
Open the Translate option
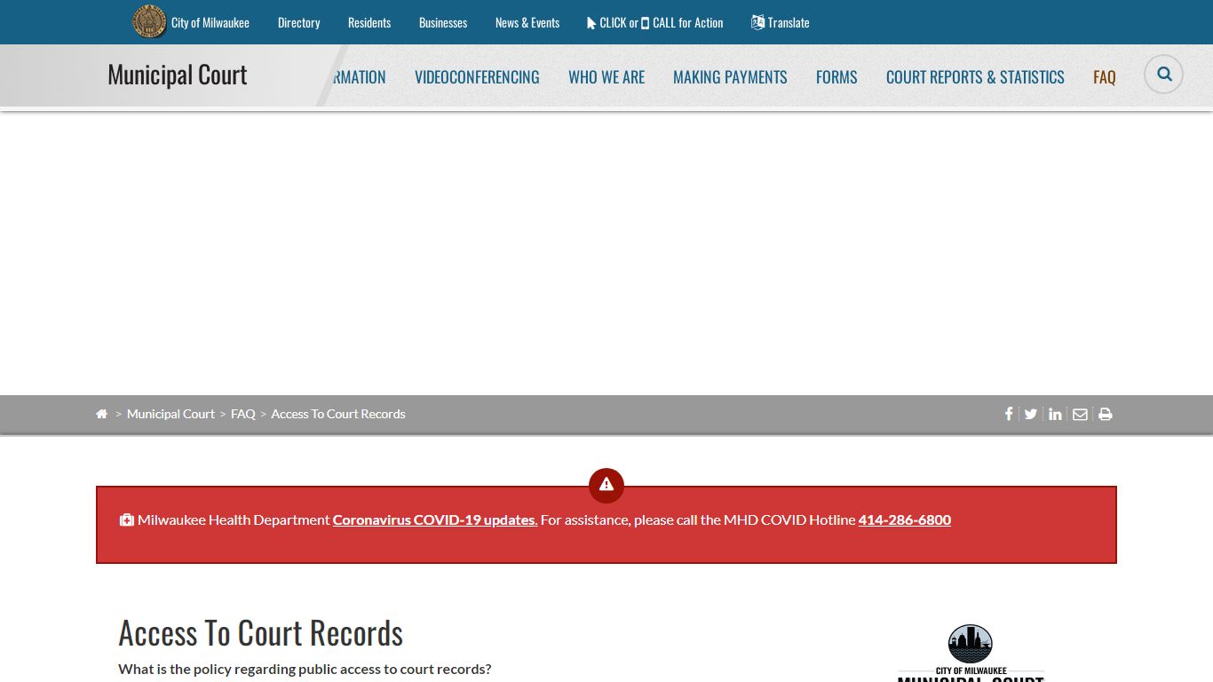pyautogui.click(x=781, y=22)
